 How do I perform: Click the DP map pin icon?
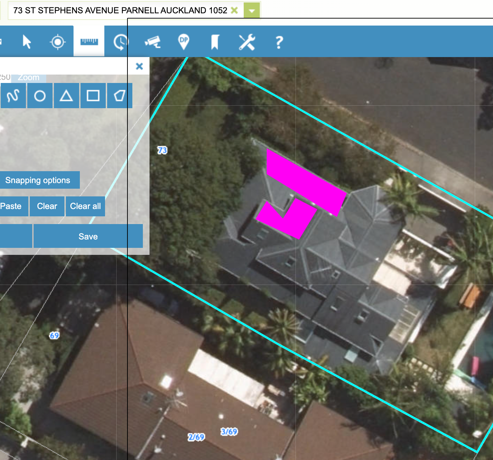[184, 42]
